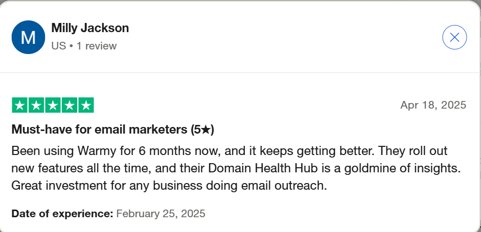Click the Apr 18, 2025 review date
Screen dimensions: 481x232
click(x=433, y=105)
